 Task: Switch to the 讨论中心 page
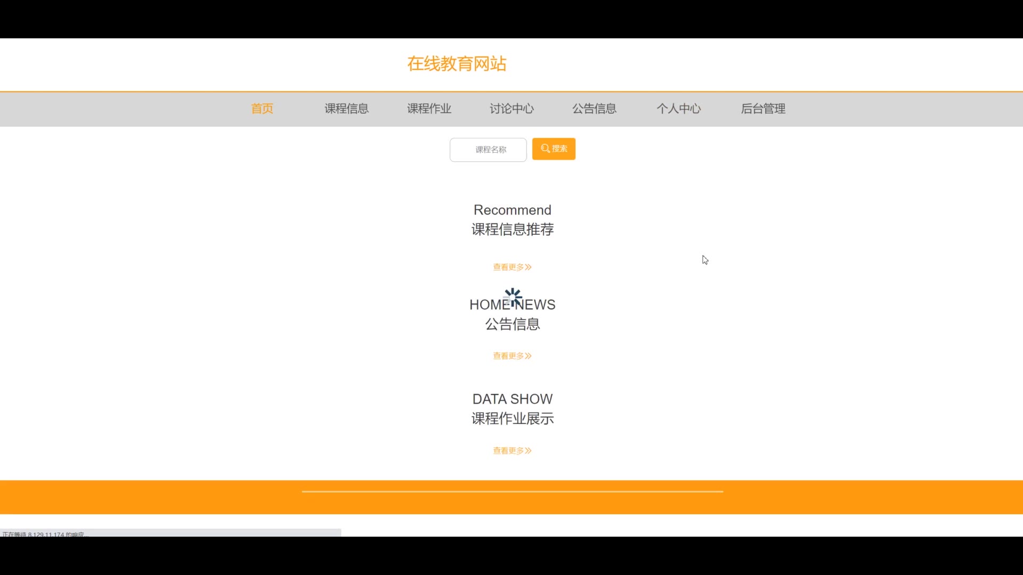511,109
